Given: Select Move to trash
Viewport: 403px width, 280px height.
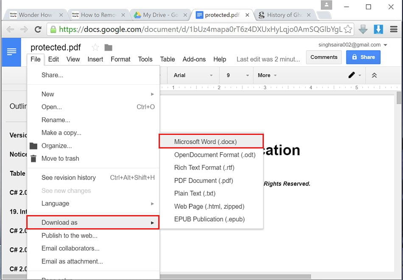Looking at the screenshot, I should click(93, 158).
